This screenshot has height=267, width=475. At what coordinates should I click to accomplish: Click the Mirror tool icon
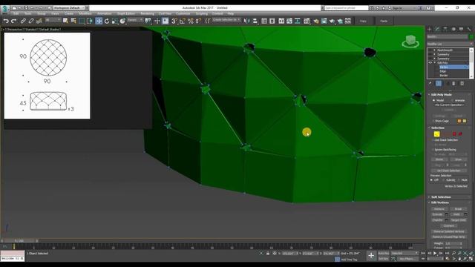[x=247, y=21]
